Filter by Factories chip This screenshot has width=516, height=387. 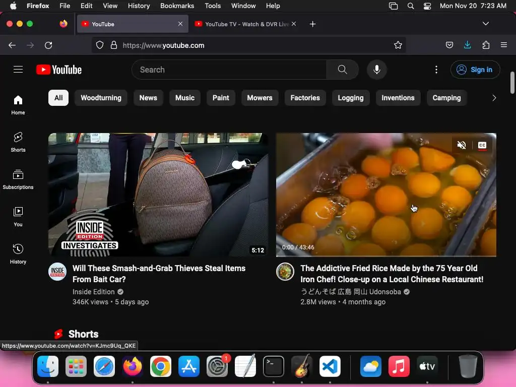(x=305, y=98)
